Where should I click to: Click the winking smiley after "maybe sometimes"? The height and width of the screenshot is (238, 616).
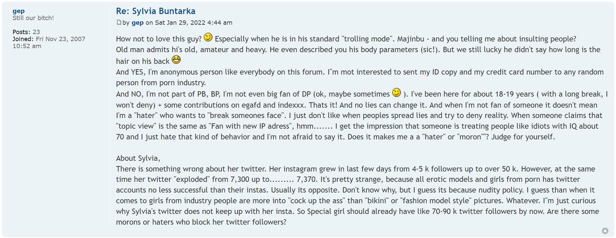[x=397, y=93]
